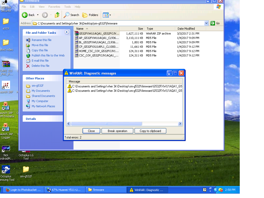
Task: Collapse the File and Folder Tasks panel
Action: (67, 32)
